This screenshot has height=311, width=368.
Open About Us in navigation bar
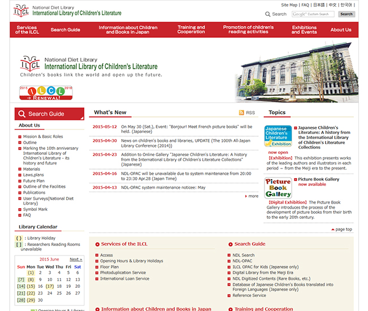(x=341, y=30)
